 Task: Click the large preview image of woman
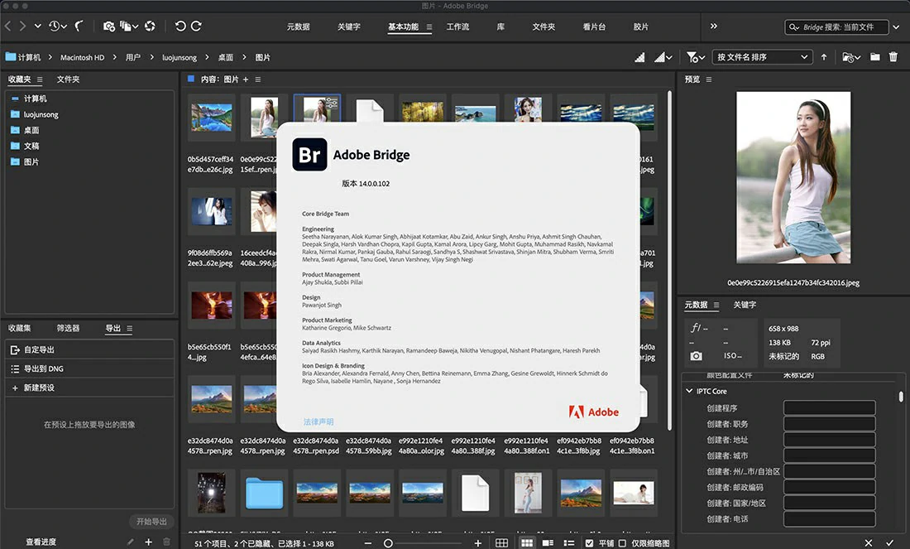point(793,177)
